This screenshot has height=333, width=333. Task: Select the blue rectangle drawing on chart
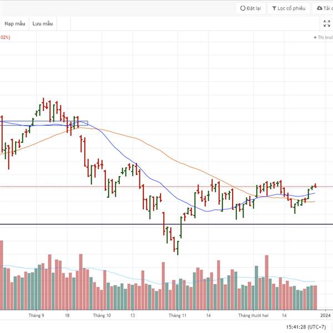44,123
